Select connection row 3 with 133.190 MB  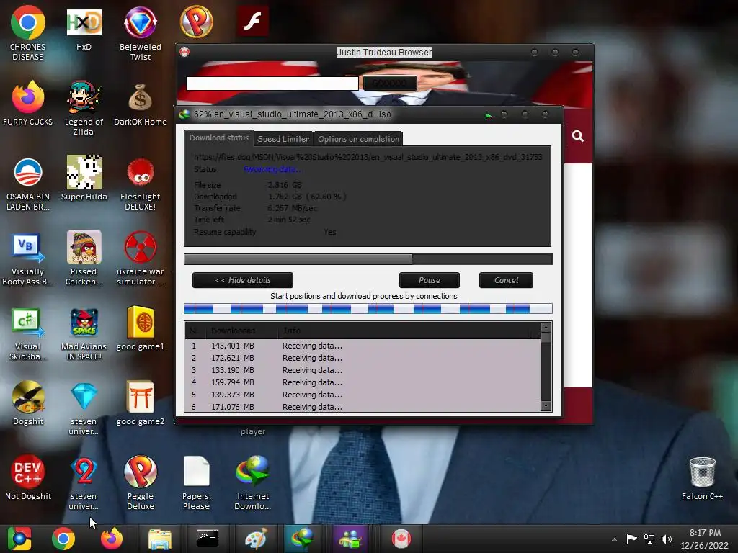[x=363, y=370]
